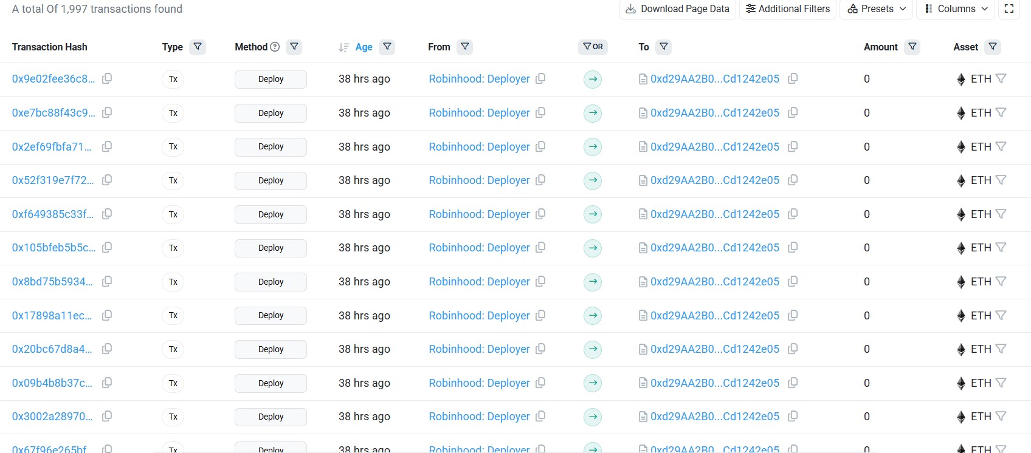The width and height of the screenshot is (1031, 453).
Task: Copy the To address in second row
Action: point(793,112)
